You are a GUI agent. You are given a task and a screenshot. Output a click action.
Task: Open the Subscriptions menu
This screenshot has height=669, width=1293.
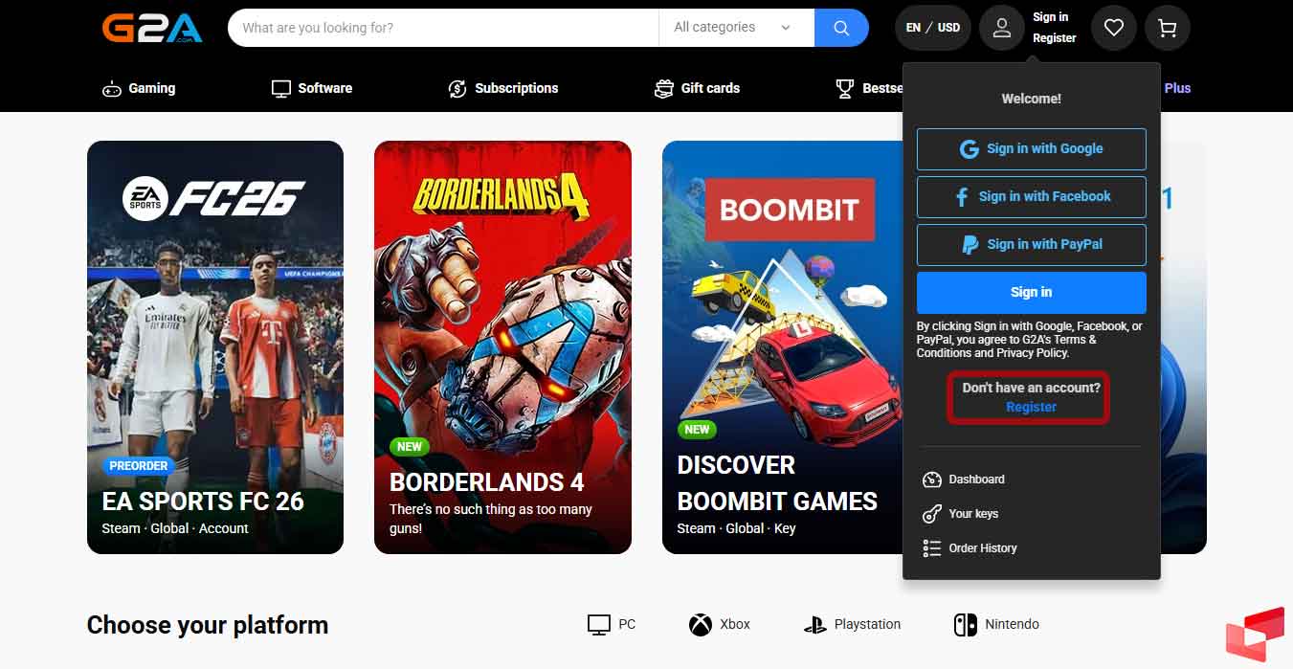[503, 88]
